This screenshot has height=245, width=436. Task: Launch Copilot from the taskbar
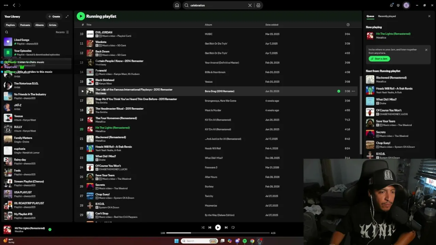coord(230,241)
